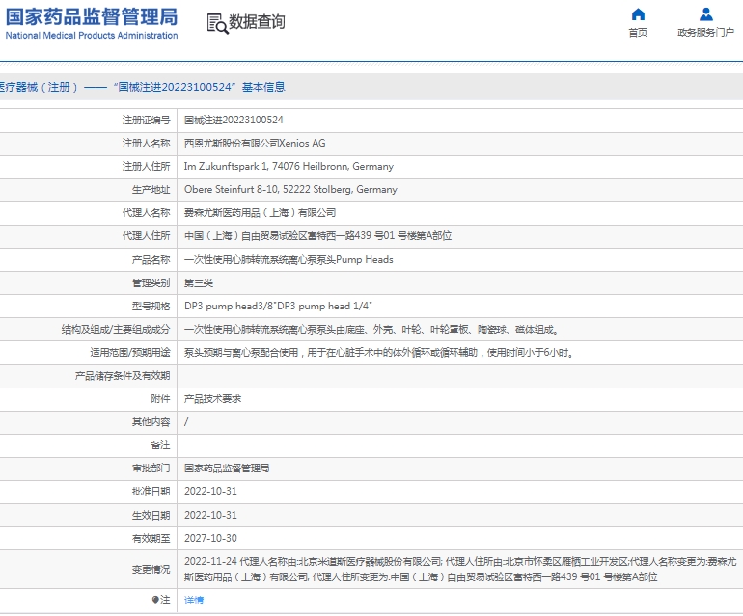Select the page title 基本信息 header

pos(264,87)
